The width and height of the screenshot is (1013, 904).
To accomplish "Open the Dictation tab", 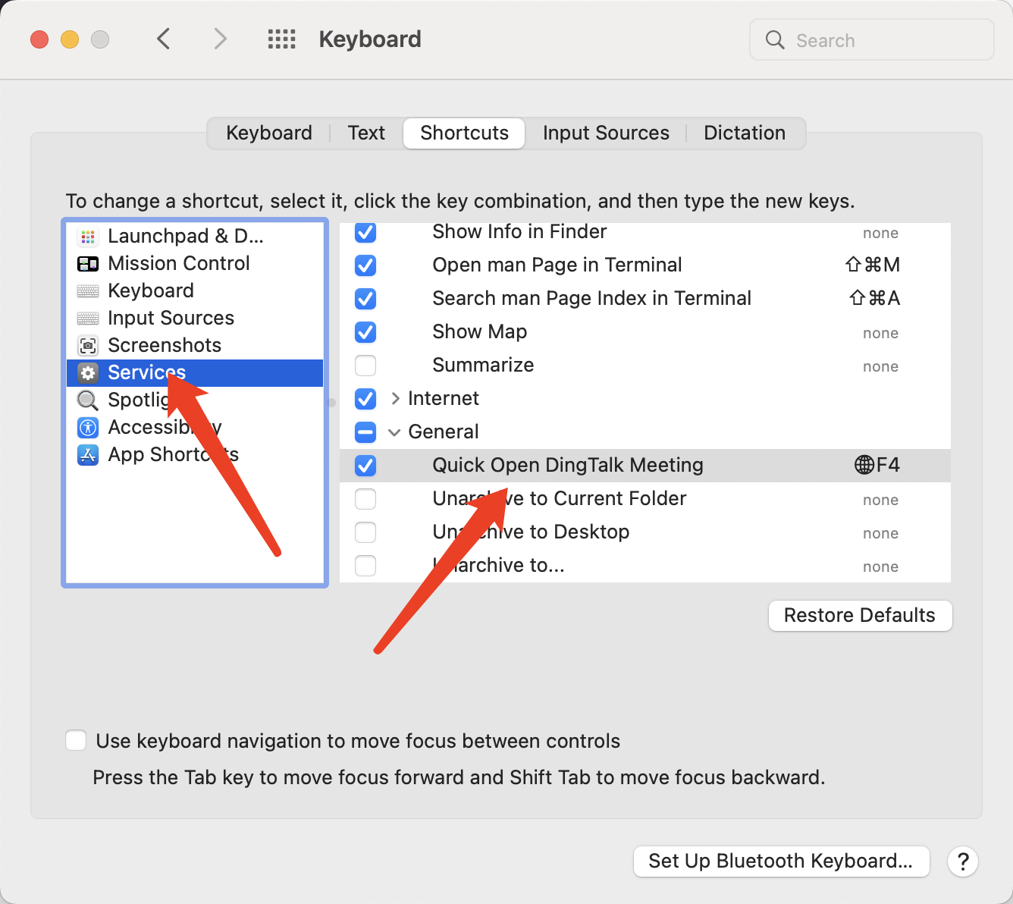I will pyautogui.click(x=744, y=133).
